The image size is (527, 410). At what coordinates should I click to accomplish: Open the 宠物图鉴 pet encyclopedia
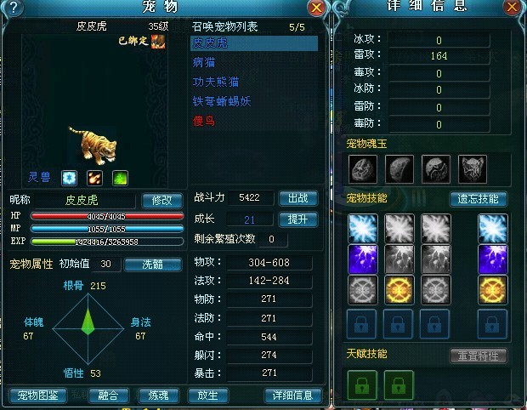pyautogui.click(x=38, y=395)
